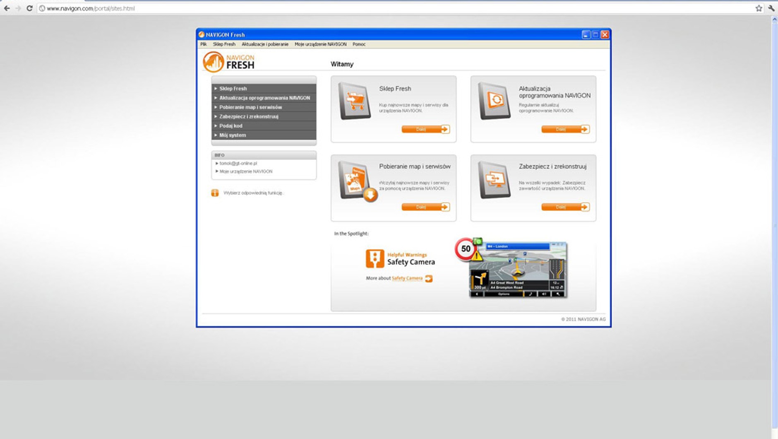The height and width of the screenshot is (439, 778).
Task: Click the Sklep Fresh shopping cart icon
Action: 355,101
